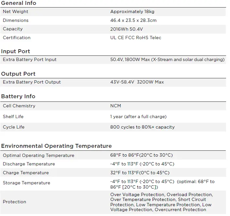Click the UL CE FCC RoHS Telec text

136,38
